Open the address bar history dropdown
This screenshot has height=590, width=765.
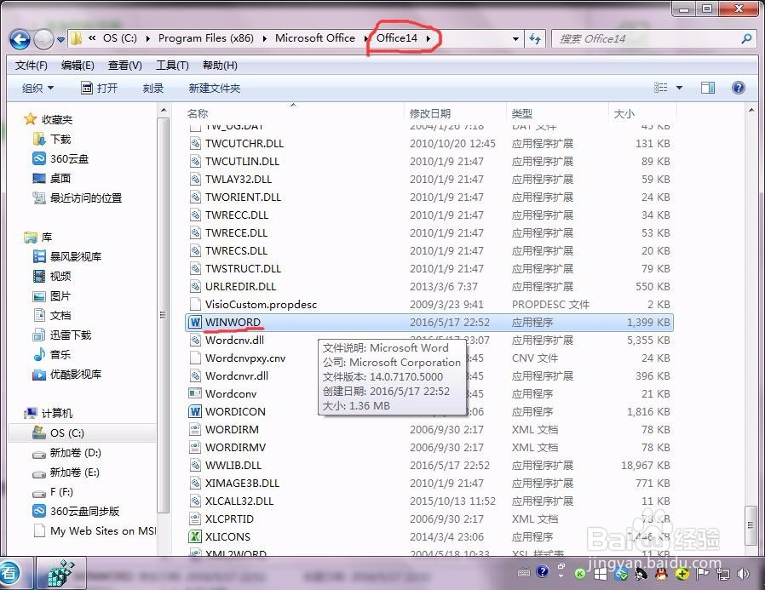point(515,38)
